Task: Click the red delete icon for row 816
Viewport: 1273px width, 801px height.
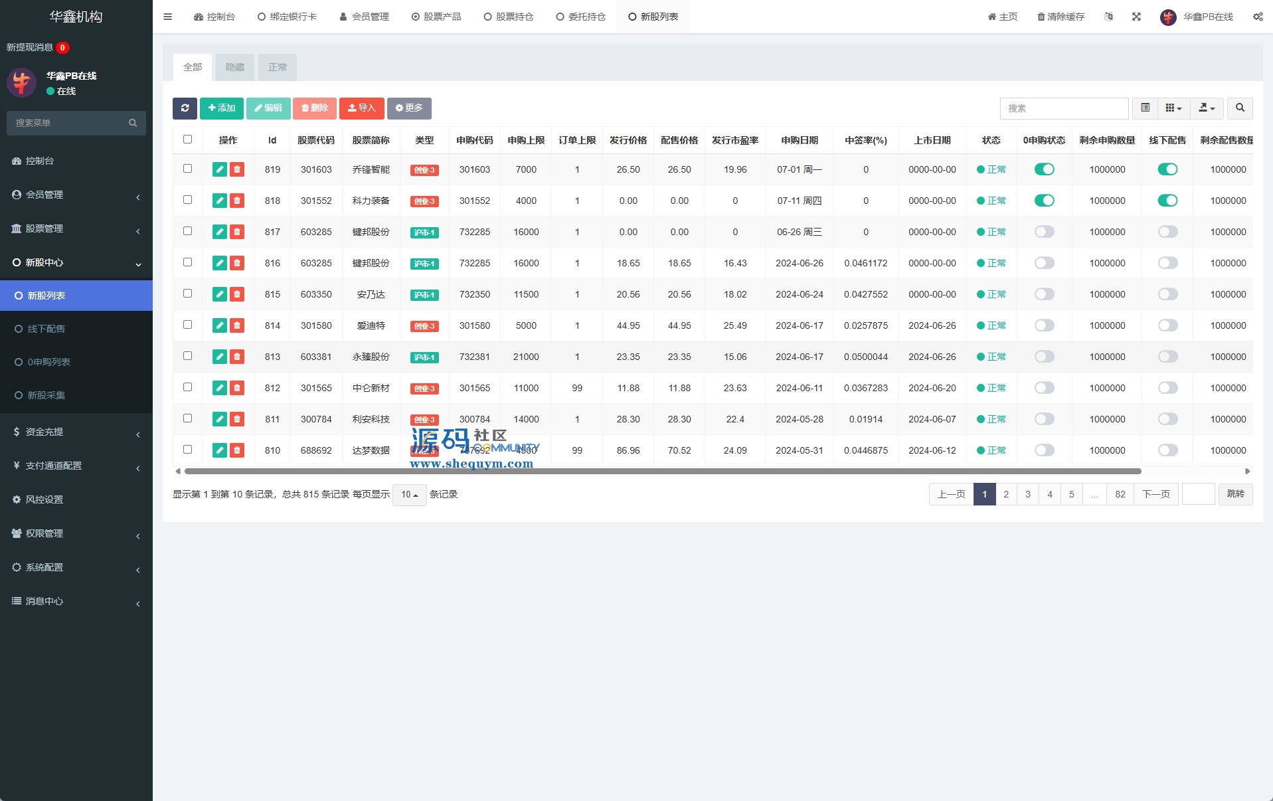Action: point(237,263)
